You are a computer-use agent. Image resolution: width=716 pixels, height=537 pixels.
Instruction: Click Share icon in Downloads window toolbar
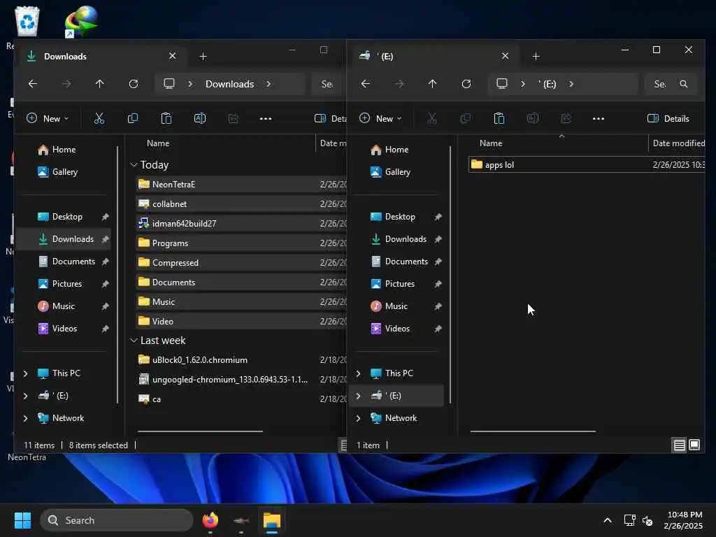[x=234, y=119]
